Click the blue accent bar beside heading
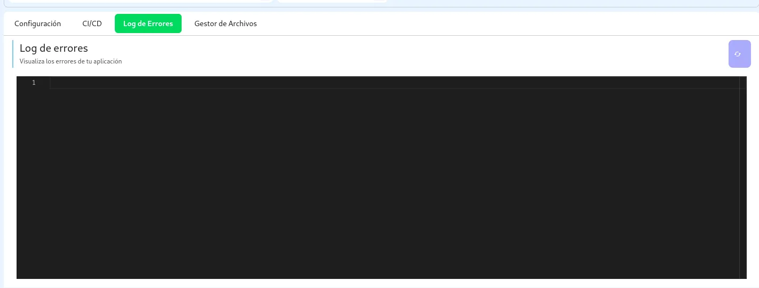The image size is (759, 288). pos(13,54)
